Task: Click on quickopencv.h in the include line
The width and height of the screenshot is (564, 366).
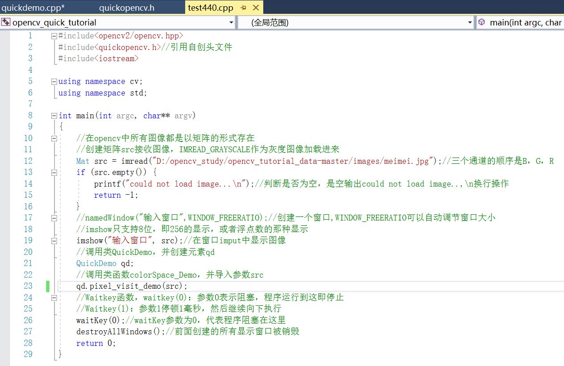Action: click(128, 47)
